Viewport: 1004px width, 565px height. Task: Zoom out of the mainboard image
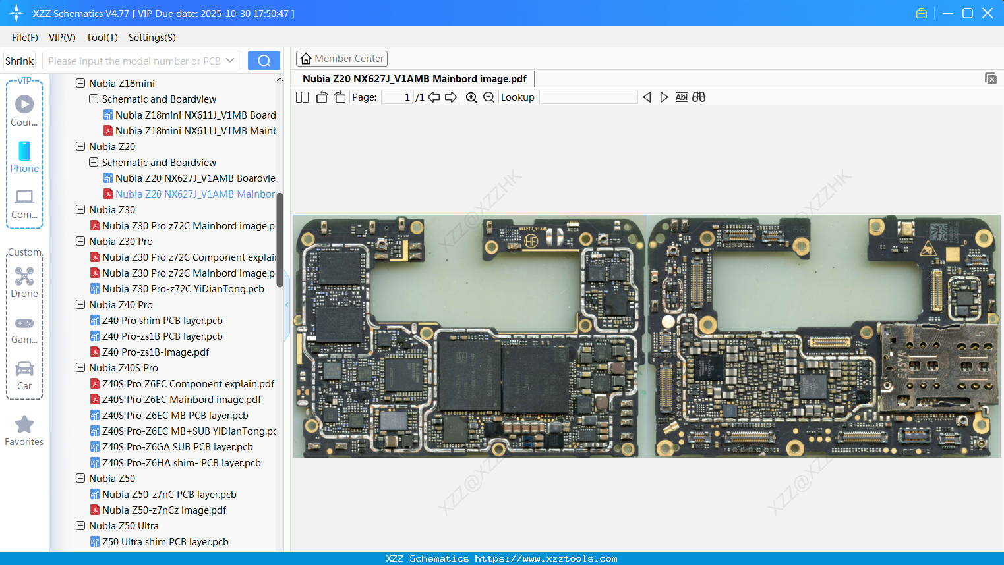488,97
